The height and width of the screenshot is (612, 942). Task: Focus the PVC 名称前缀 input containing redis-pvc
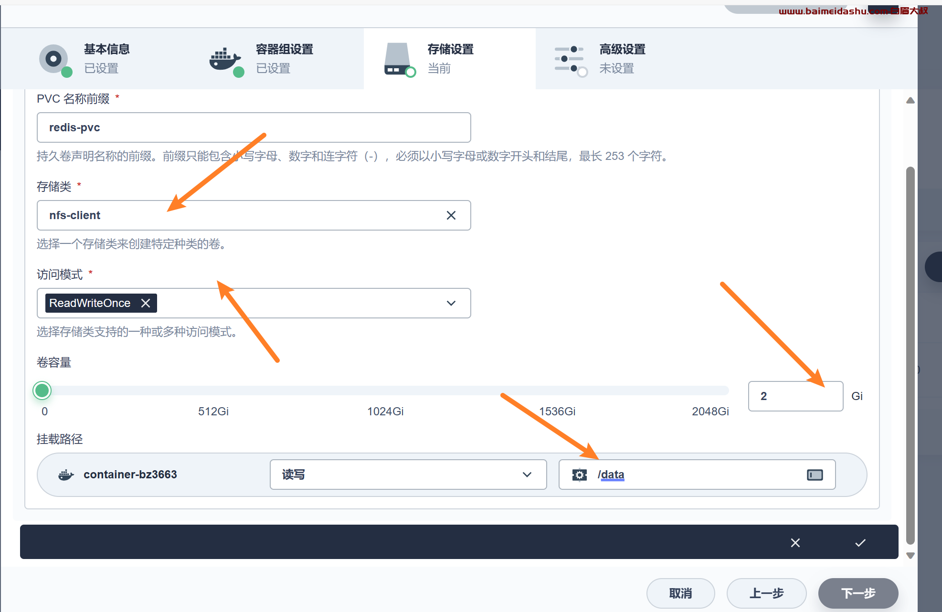pos(254,127)
